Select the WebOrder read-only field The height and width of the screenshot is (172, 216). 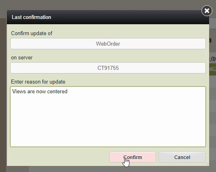point(108,44)
